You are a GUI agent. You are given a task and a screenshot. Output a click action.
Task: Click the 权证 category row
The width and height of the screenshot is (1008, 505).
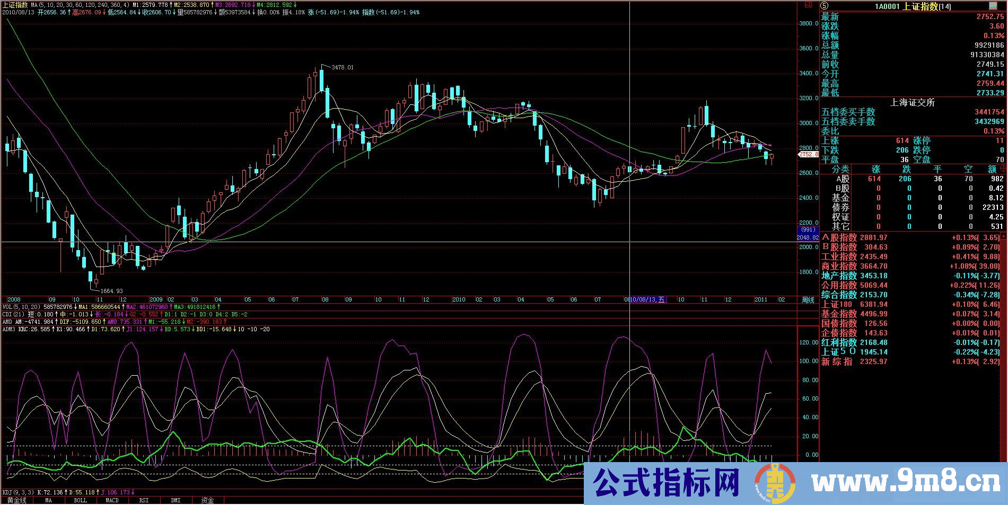click(912, 217)
